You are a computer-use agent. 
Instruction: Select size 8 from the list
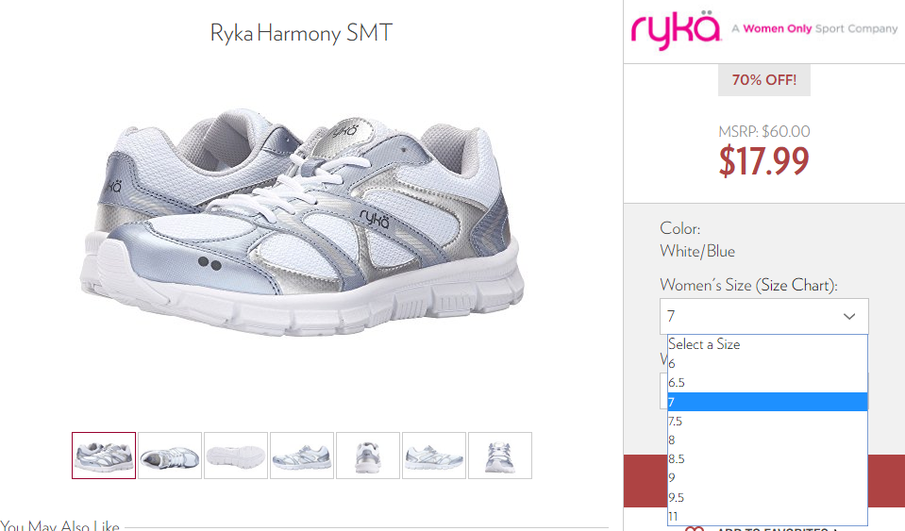click(x=767, y=440)
